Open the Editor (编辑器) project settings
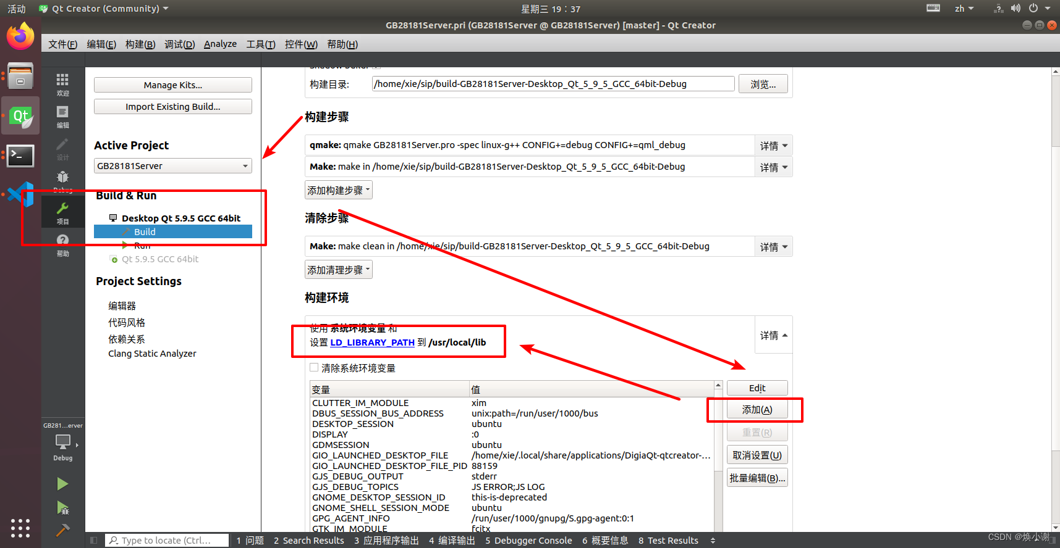Screen dimensions: 1060x548 [x=122, y=305]
